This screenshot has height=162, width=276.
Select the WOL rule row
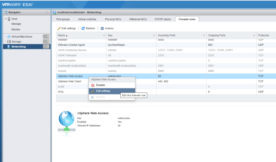click(x=166, y=92)
